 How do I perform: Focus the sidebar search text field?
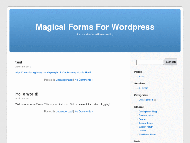(x=150, y=62)
